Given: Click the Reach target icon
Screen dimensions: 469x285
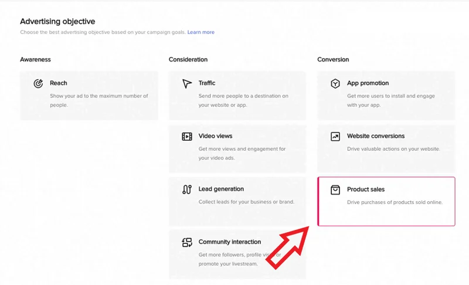Looking at the screenshot, I should [x=38, y=84].
